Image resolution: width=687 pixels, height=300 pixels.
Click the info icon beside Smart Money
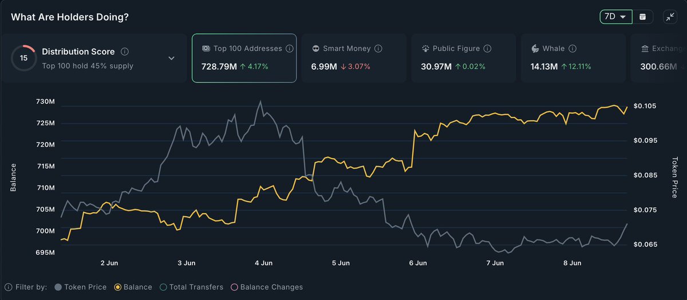point(378,49)
